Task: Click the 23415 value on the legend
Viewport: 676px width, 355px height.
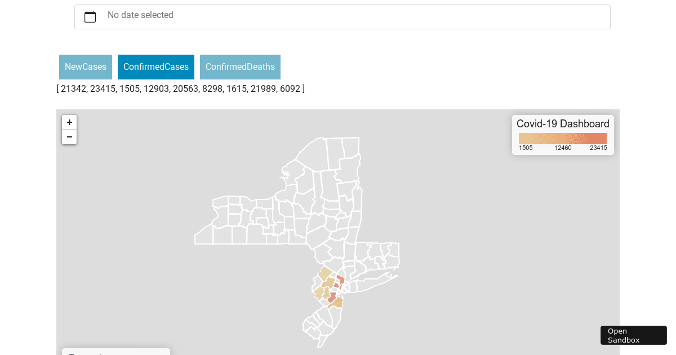Action: click(598, 148)
